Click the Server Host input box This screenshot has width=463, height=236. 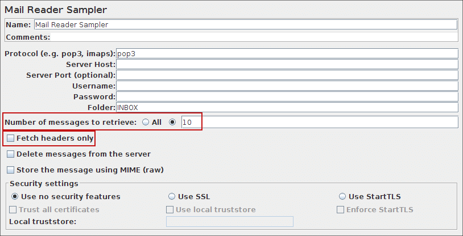click(x=287, y=65)
